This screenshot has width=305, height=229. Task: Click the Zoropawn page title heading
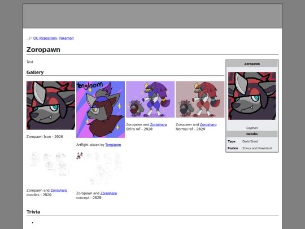[43, 50]
